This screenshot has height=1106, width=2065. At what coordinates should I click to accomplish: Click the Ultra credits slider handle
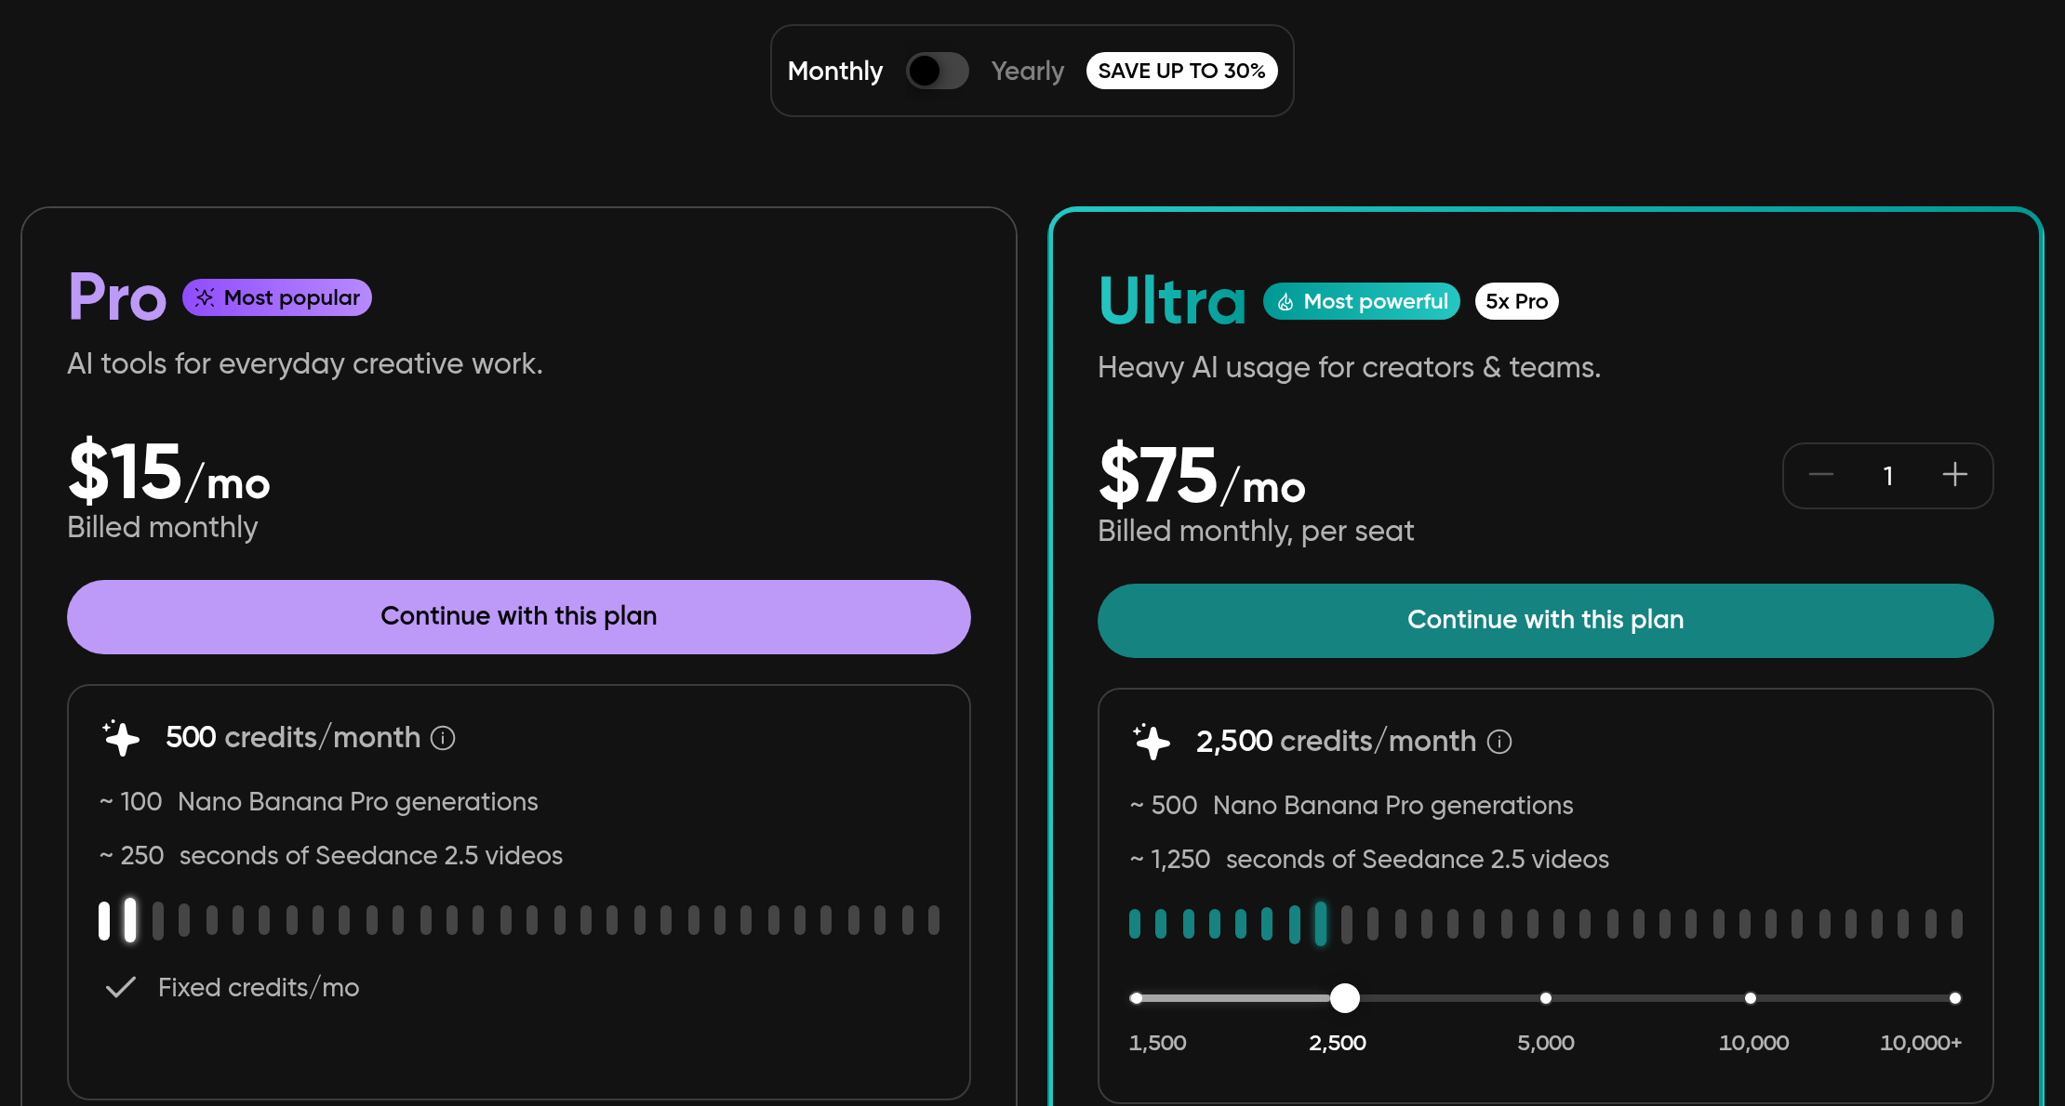1344,998
